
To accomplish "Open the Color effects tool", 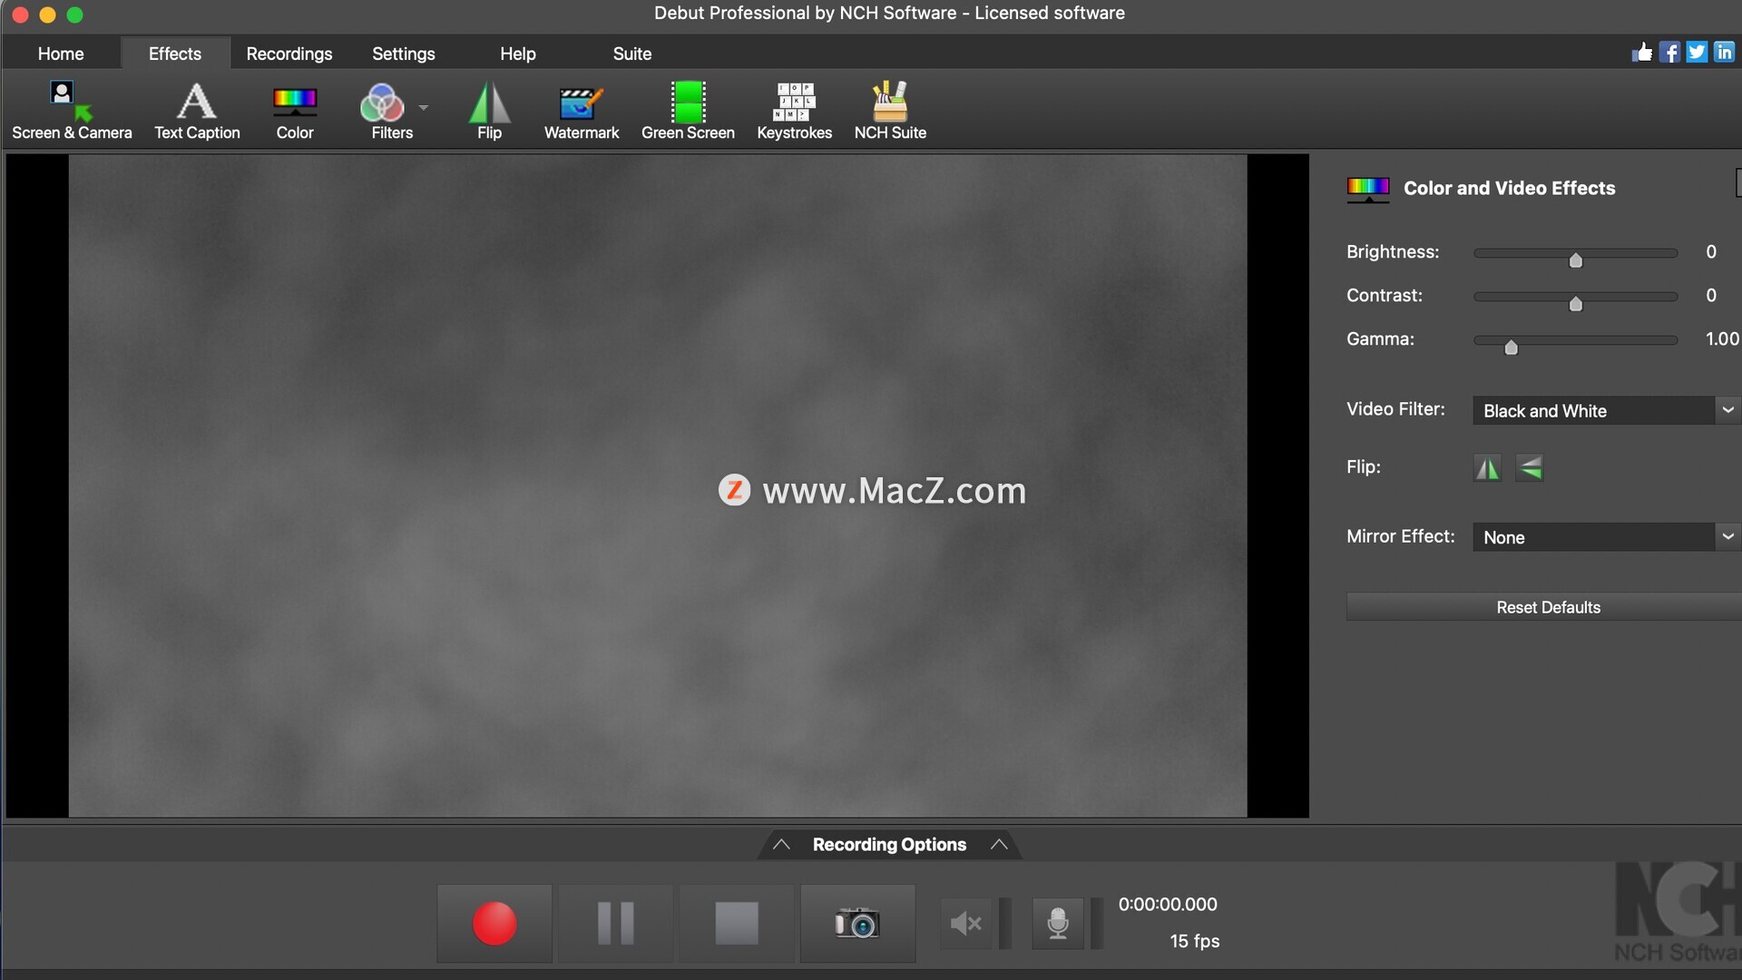I will [295, 111].
